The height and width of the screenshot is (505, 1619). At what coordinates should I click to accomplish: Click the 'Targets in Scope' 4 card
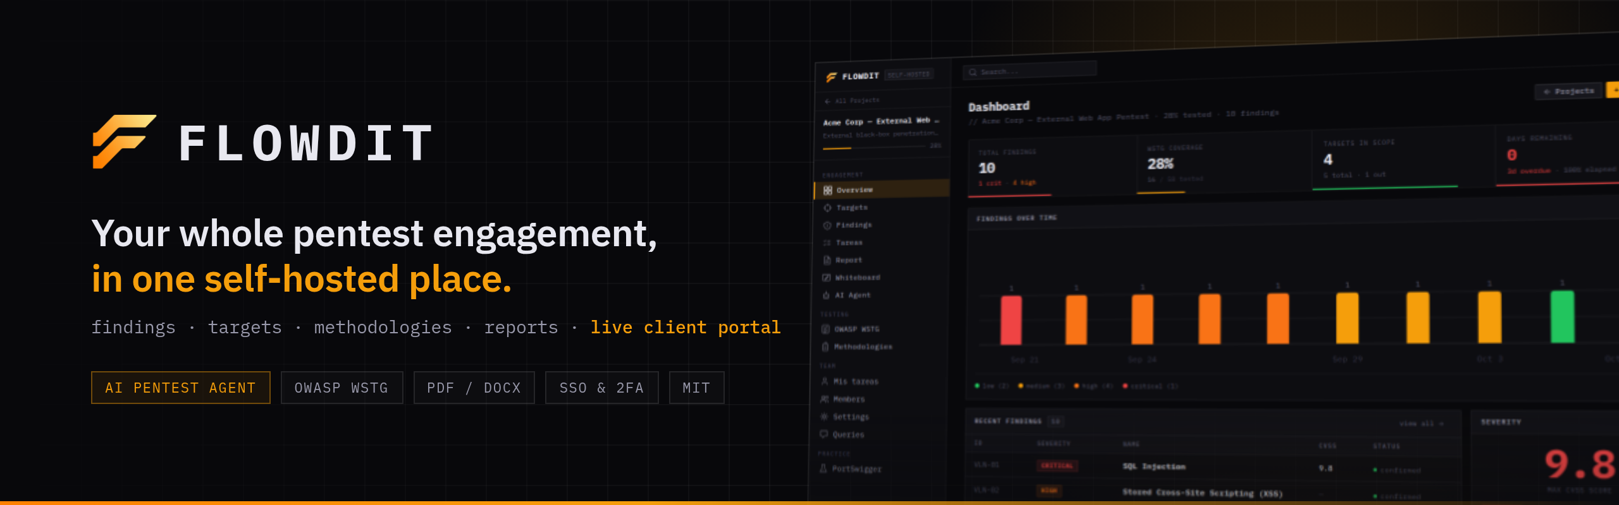(x=1403, y=158)
